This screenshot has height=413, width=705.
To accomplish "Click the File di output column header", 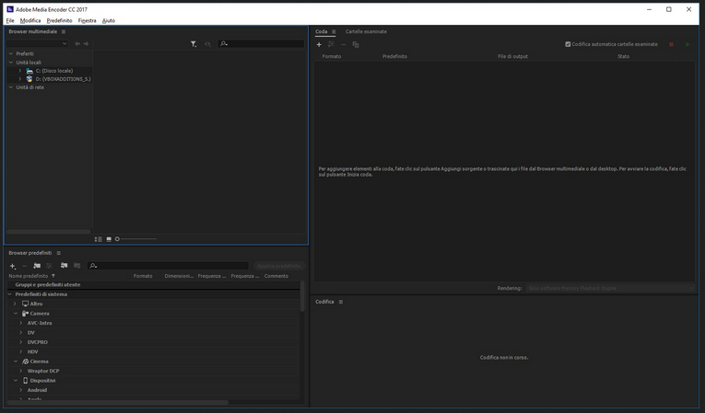I will click(x=512, y=56).
